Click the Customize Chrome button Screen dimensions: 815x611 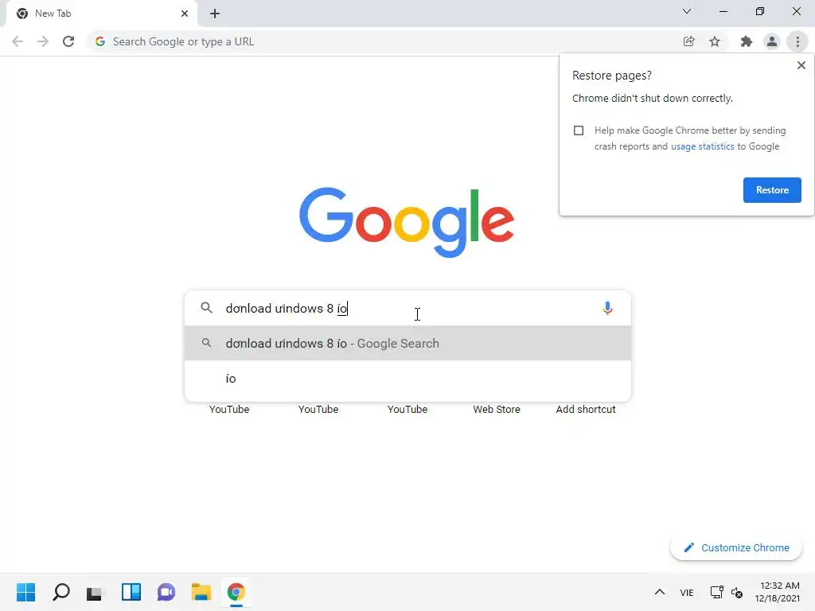[736, 547]
